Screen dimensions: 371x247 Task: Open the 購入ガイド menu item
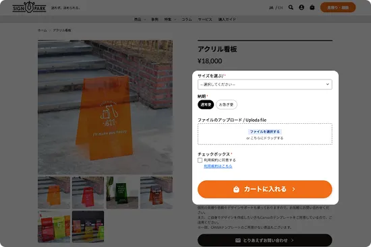[227, 20]
